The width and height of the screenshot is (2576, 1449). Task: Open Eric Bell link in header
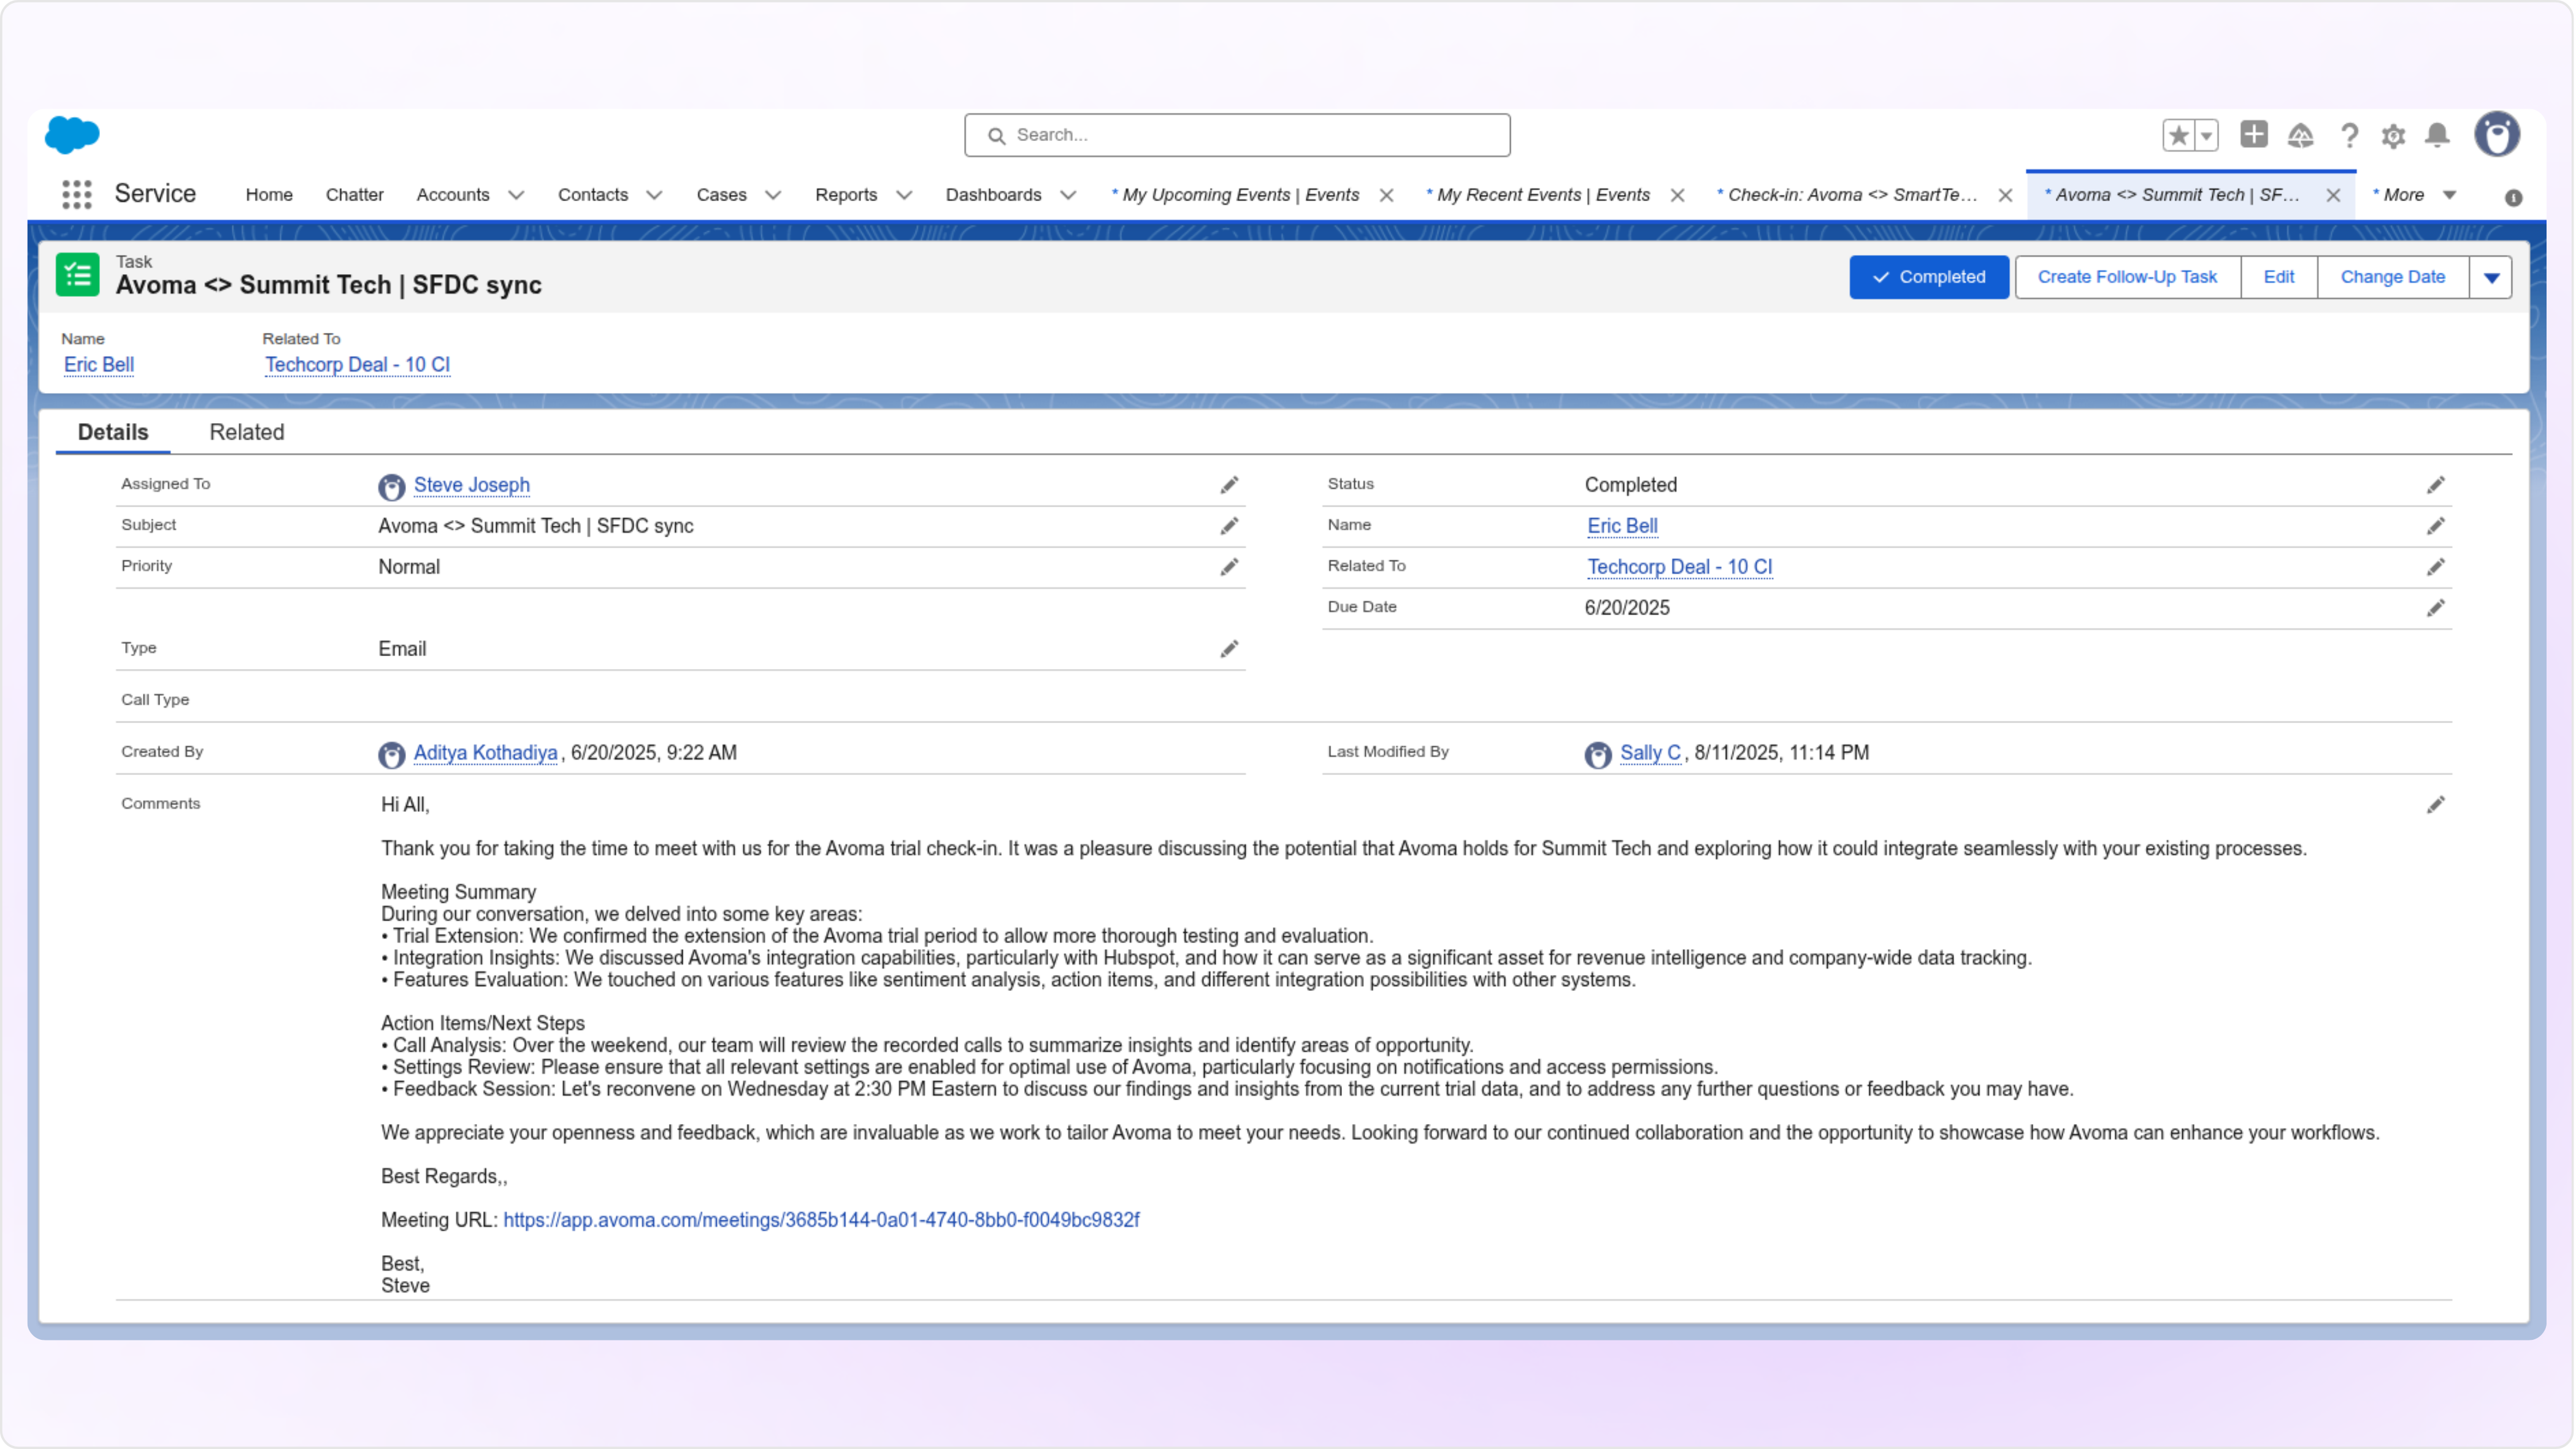[99, 365]
